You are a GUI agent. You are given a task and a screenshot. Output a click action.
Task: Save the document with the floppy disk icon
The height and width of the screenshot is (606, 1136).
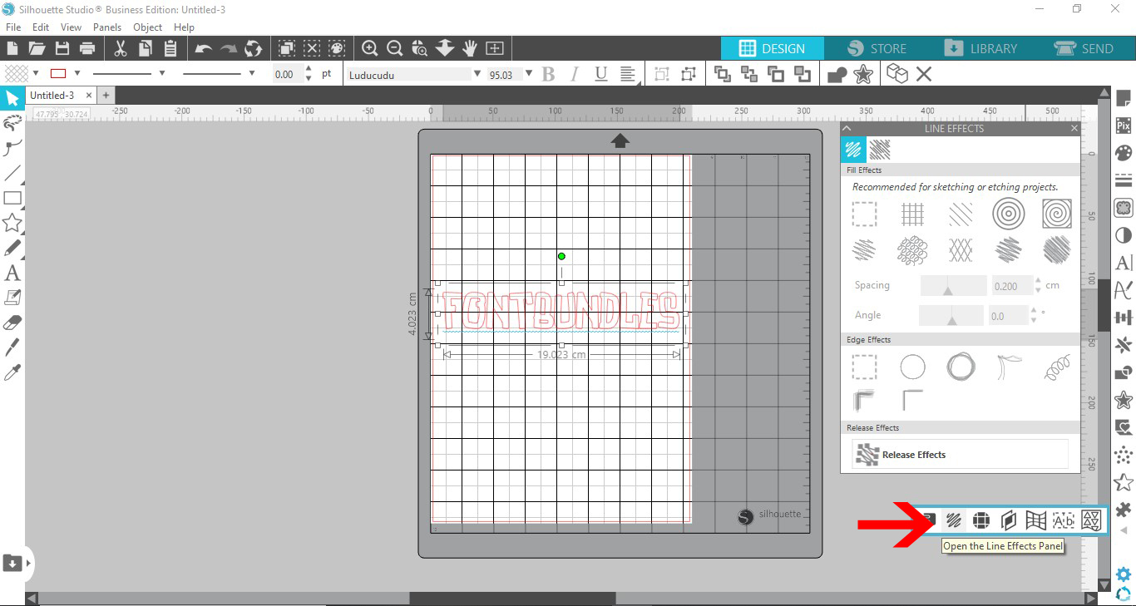pyautogui.click(x=62, y=48)
